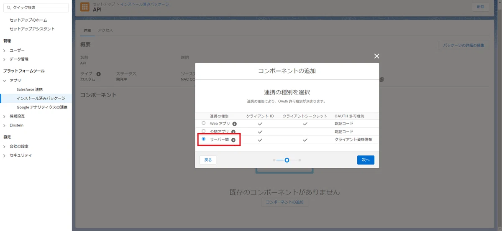Click the quick search magnifier icon
The height and width of the screenshot is (231, 502).
9,8
